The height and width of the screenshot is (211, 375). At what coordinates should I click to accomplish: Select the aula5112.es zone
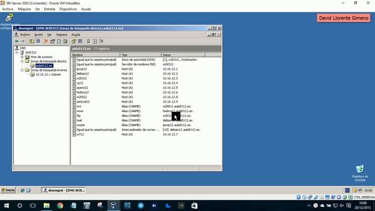pyautogui.click(x=45, y=66)
